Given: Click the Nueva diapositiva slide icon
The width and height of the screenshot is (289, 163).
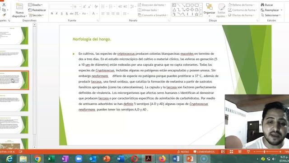Looking at the screenshot, I should coord(19,6).
